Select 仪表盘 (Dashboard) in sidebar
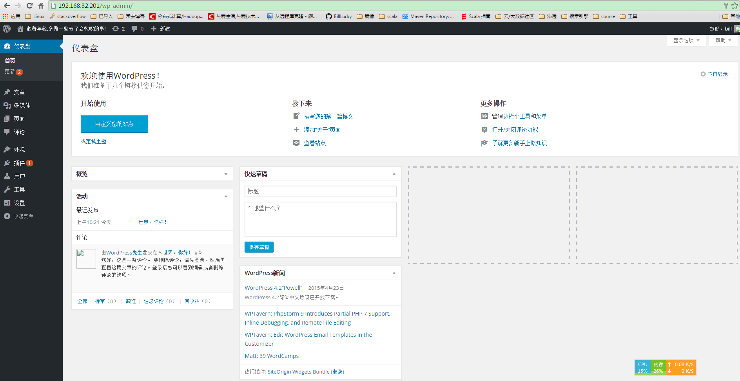 tap(31, 46)
